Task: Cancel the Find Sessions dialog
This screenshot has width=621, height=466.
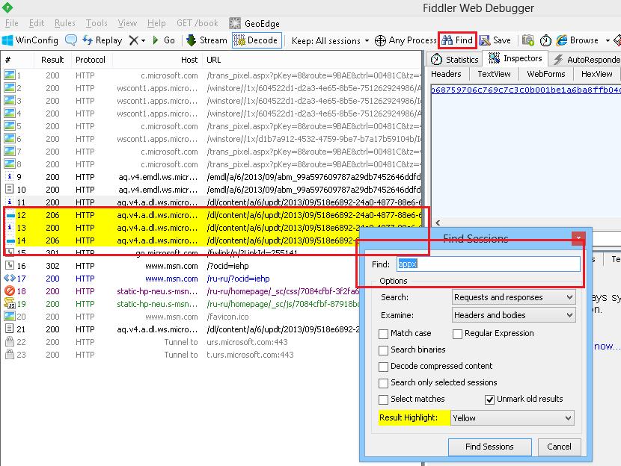Action: (559, 447)
